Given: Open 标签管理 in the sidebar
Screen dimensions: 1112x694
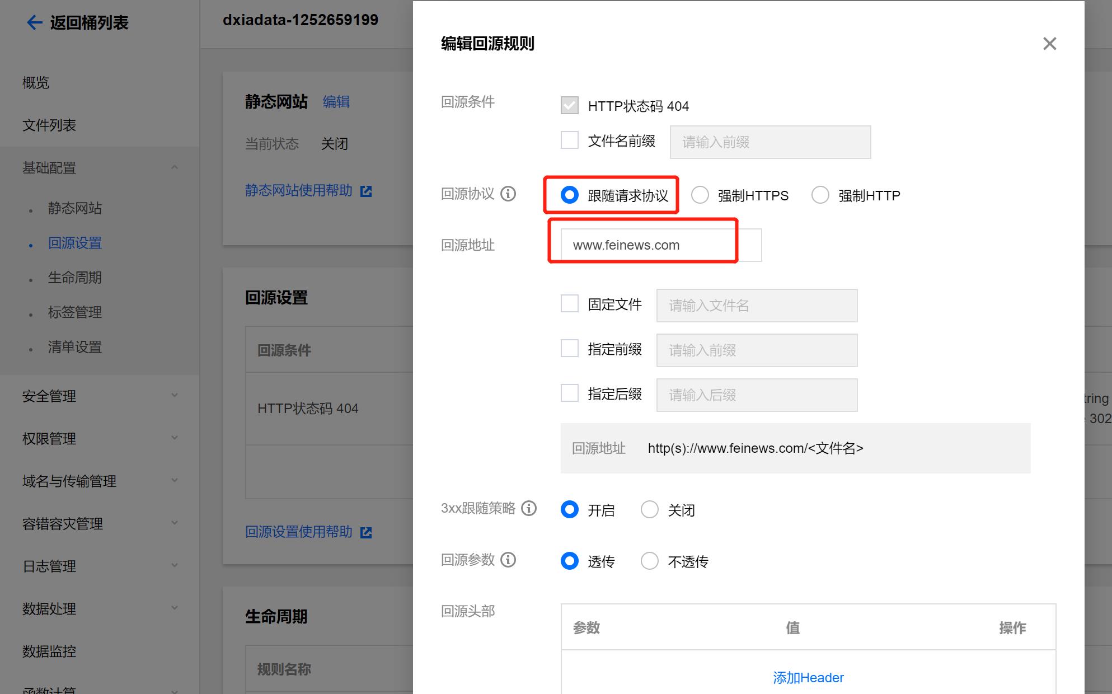Looking at the screenshot, I should (75, 312).
